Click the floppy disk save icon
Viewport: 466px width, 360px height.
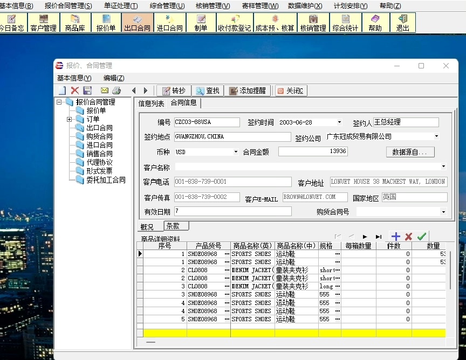(x=87, y=91)
